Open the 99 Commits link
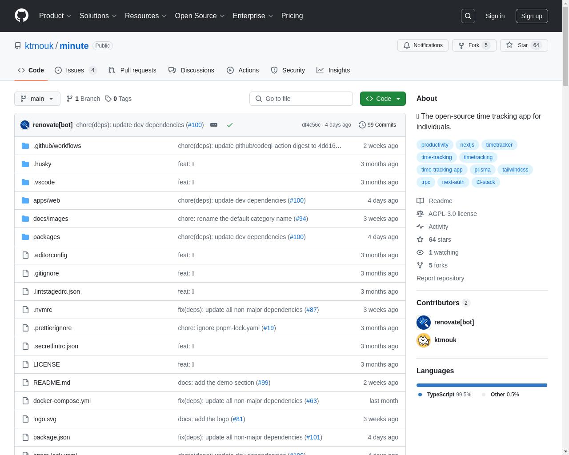The image size is (569, 455). (x=377, y=125)
